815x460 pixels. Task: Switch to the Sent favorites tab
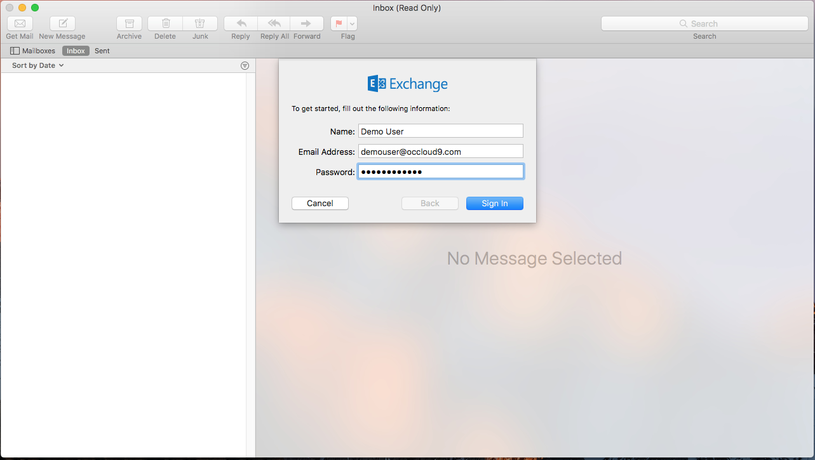pos(102,51)
